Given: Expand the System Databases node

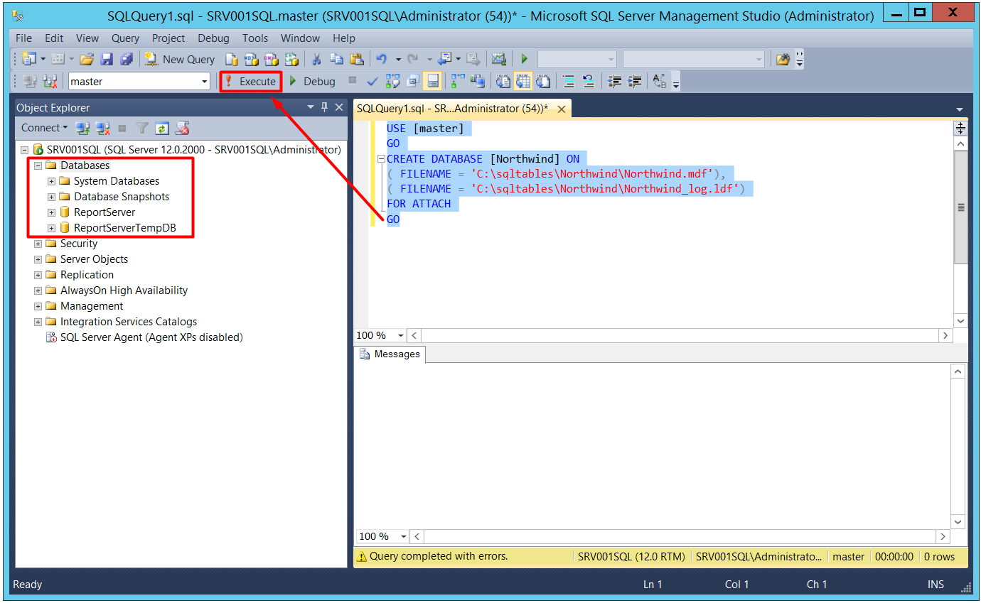Looking at the screenshot, I should click(51, 181).
